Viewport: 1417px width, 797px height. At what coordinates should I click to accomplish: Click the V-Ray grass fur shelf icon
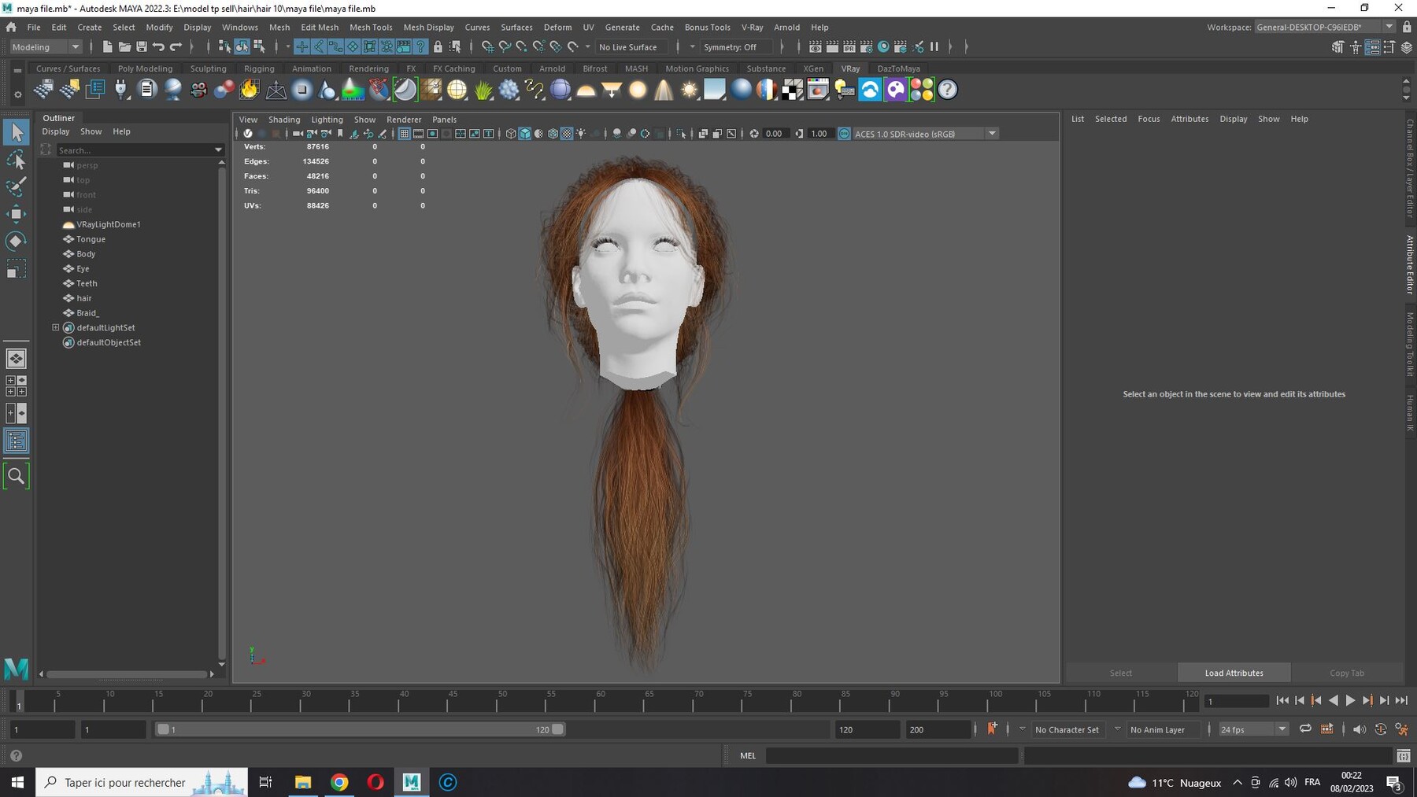(x=483, y=90)
